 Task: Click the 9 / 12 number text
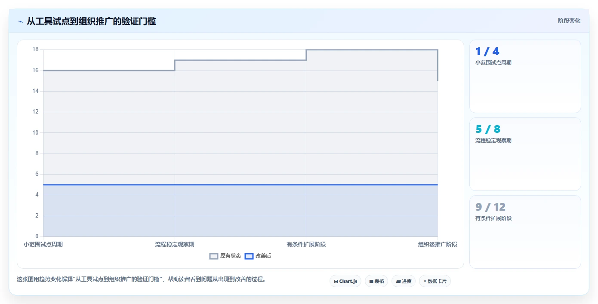pyautogui.click(x=490, y=207)
